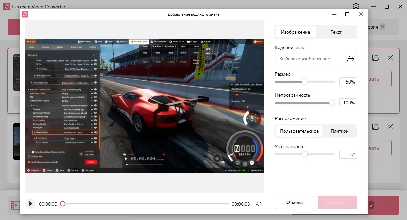This screenshot has width=407, height=220.
Task: Click the 00:00:03 duration text
Action: click(x=241, y=204)
